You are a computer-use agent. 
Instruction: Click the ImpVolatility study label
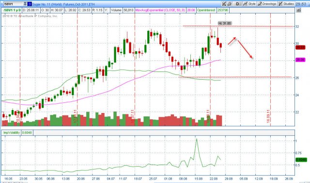coord(12,133)
